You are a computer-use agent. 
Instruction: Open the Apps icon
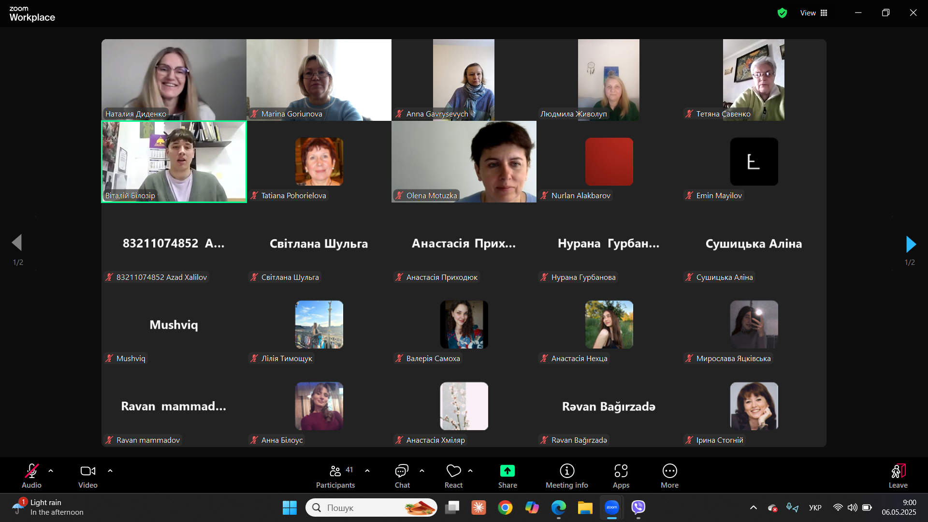tap(621, 471)
